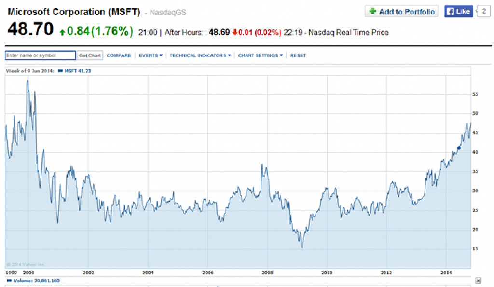The image size is (494, 287).
Task: Click RESET to restore chart defaults
Action: tap(298, 55)
